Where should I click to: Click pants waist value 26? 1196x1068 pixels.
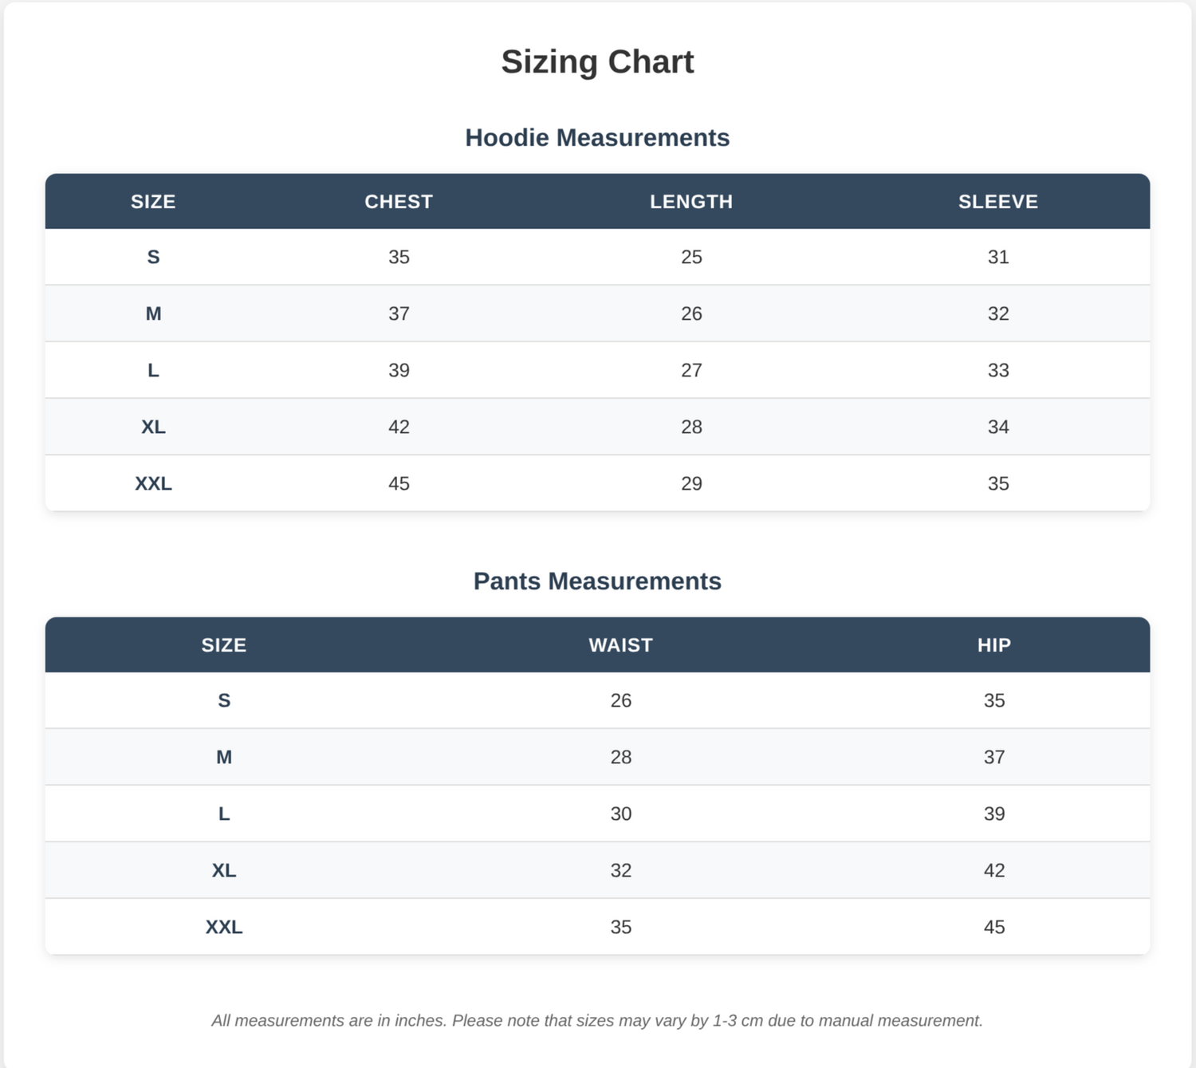[x=621, y=700]
